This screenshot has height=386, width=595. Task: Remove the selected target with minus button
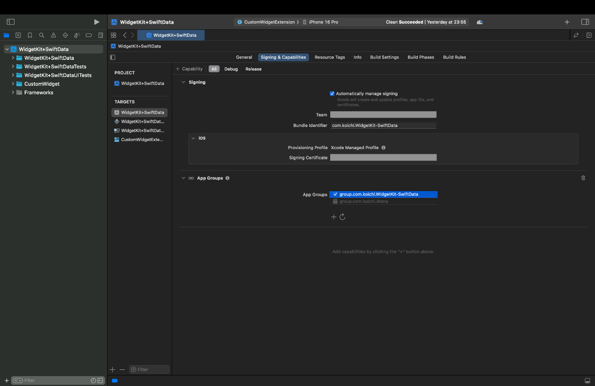click(122, 369)
